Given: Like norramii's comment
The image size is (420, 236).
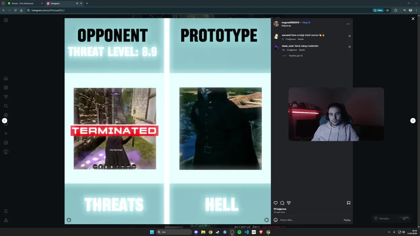Looking at the screenshot, I should [349, 36].
